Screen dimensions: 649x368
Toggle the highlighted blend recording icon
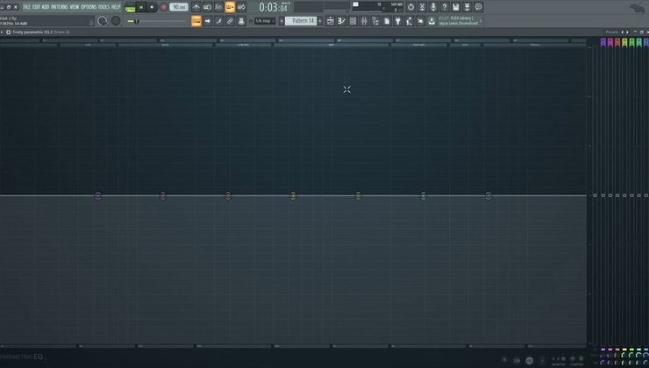pos(230,7)
